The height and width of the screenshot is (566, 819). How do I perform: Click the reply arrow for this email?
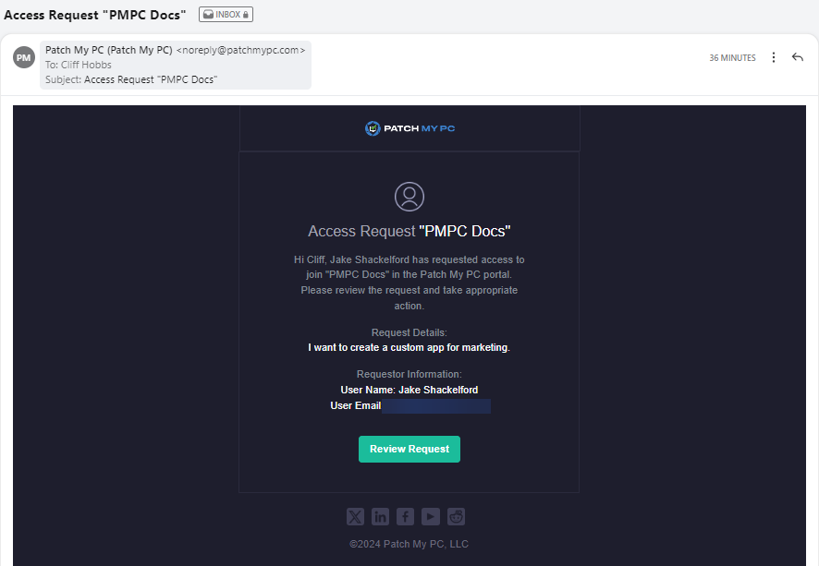pos(798,56)
